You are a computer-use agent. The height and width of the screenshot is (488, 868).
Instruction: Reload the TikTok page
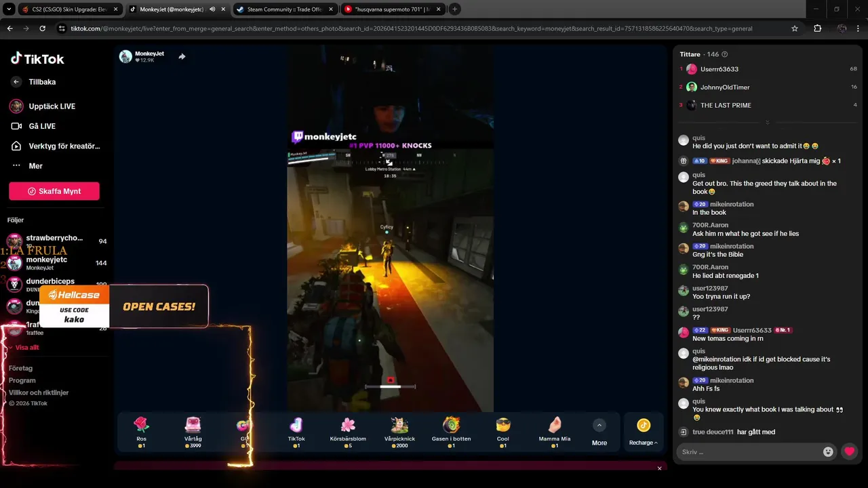click(42, 28)
